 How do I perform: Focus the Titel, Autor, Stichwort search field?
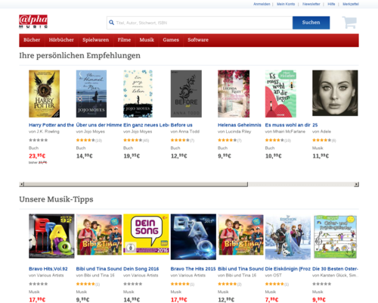(204, 23)
